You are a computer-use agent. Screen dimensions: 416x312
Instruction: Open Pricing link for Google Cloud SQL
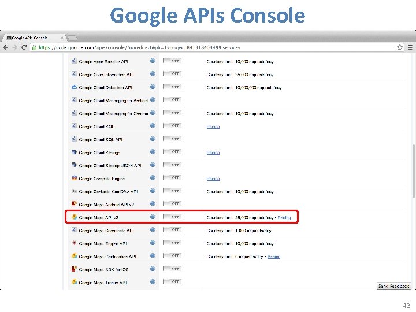(x=213, y=127)
